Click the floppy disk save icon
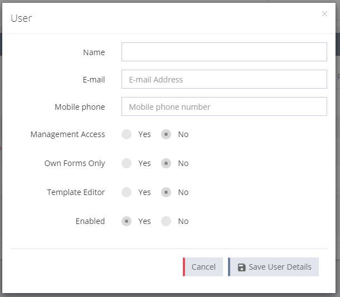Viewport: 340px width, 297px height. [x=241, y=267]
